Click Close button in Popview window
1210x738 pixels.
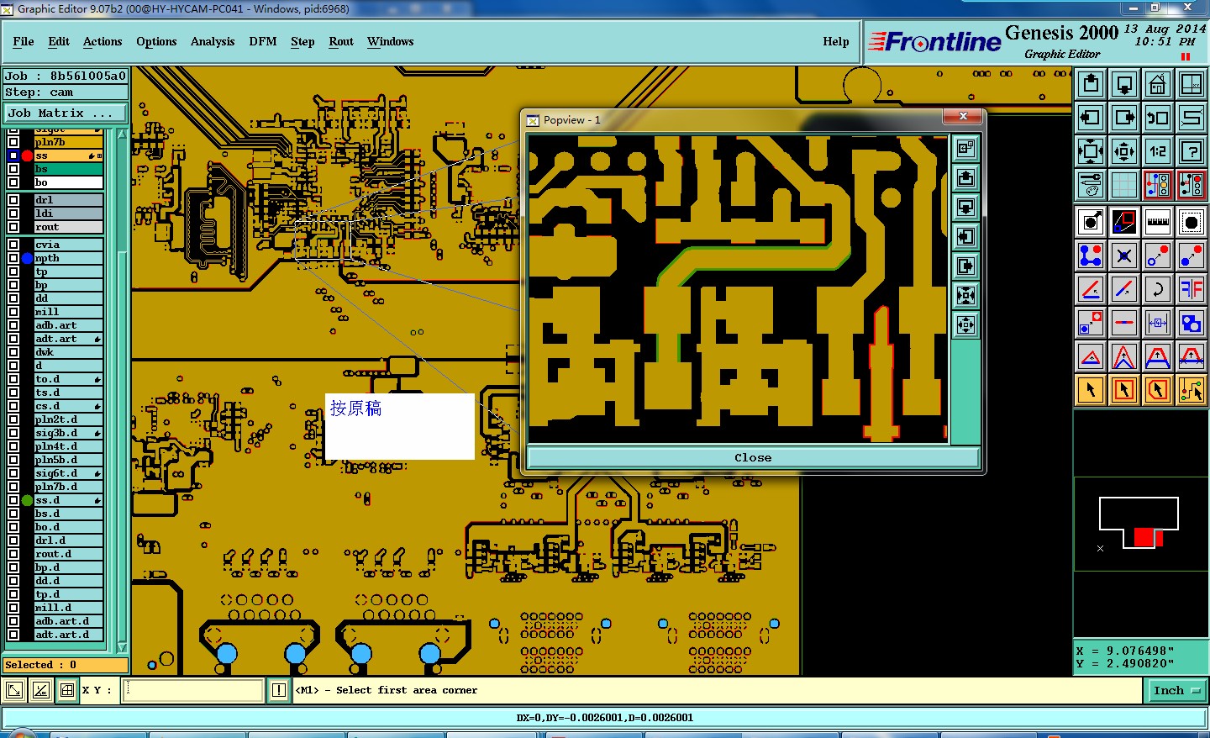pos(753,457)
